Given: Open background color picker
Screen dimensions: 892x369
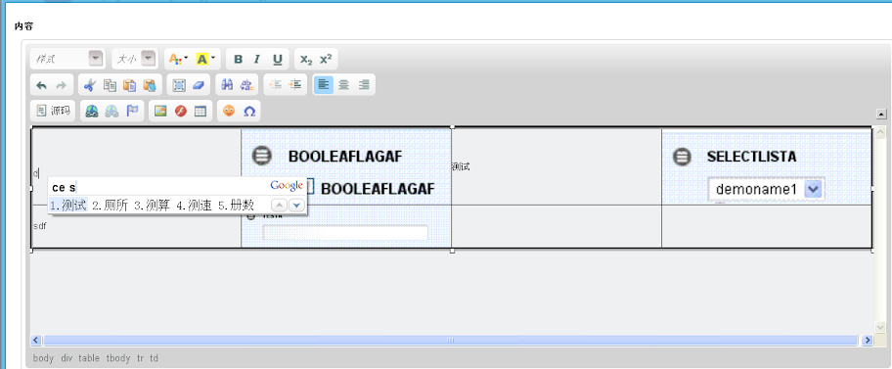Looking at the screenshot, I should click(206, 60).
